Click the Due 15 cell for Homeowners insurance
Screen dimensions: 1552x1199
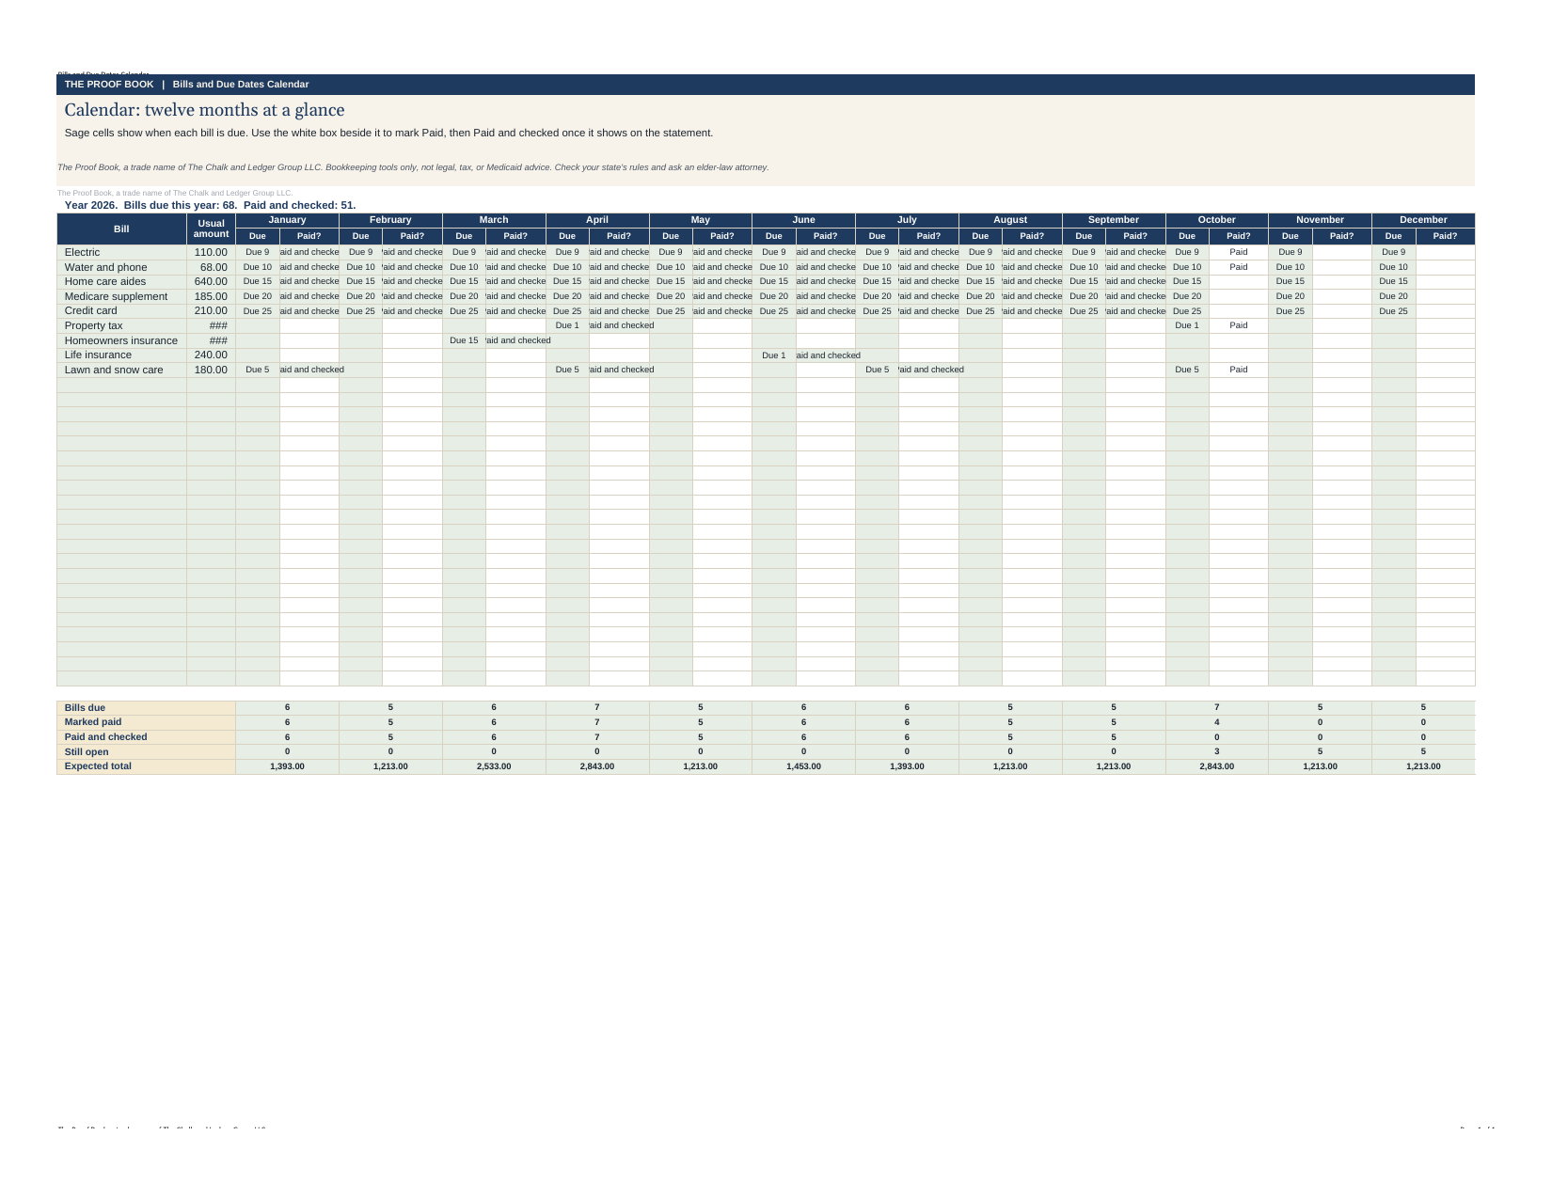tap(464, 340)
